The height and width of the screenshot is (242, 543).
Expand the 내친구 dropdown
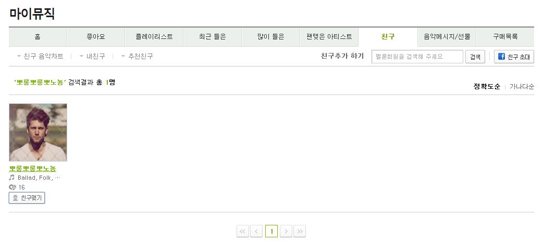92,56
